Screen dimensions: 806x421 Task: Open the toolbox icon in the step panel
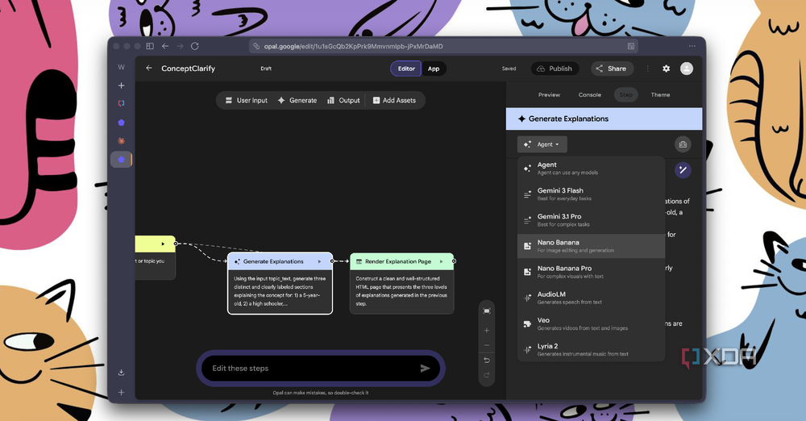[x=683, y=144]
